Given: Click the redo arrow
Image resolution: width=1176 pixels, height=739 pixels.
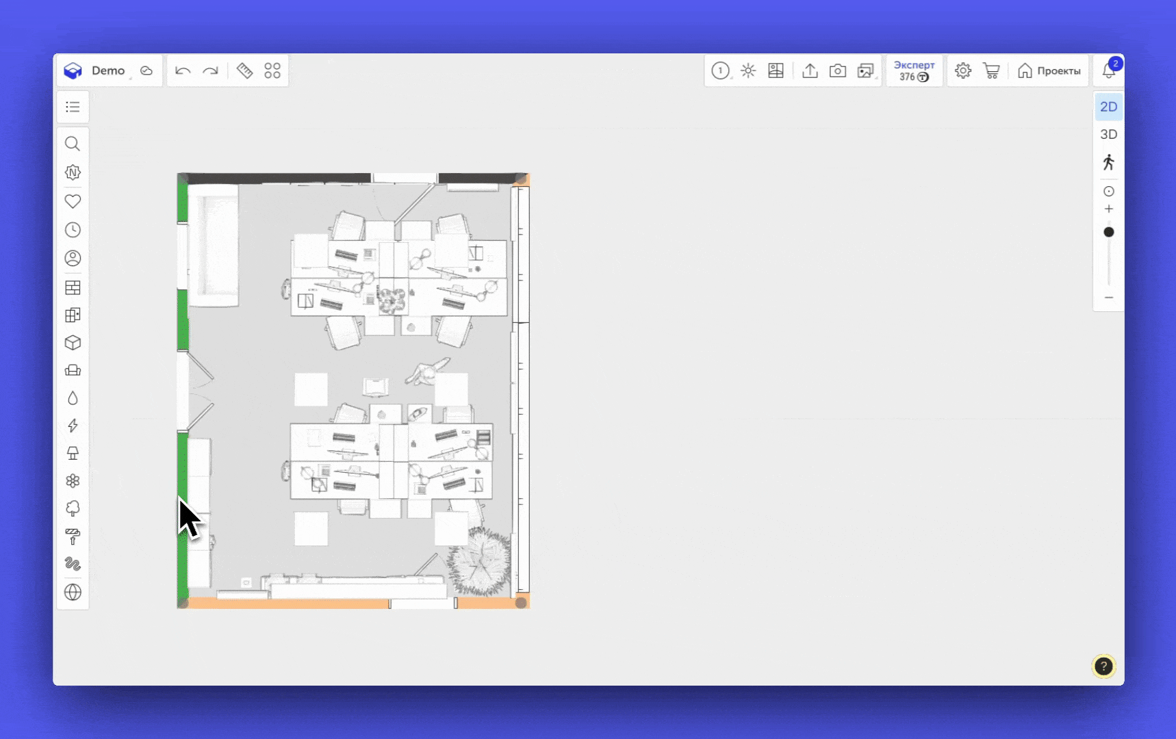Looking at the screenshot, I should pos(211,70).
